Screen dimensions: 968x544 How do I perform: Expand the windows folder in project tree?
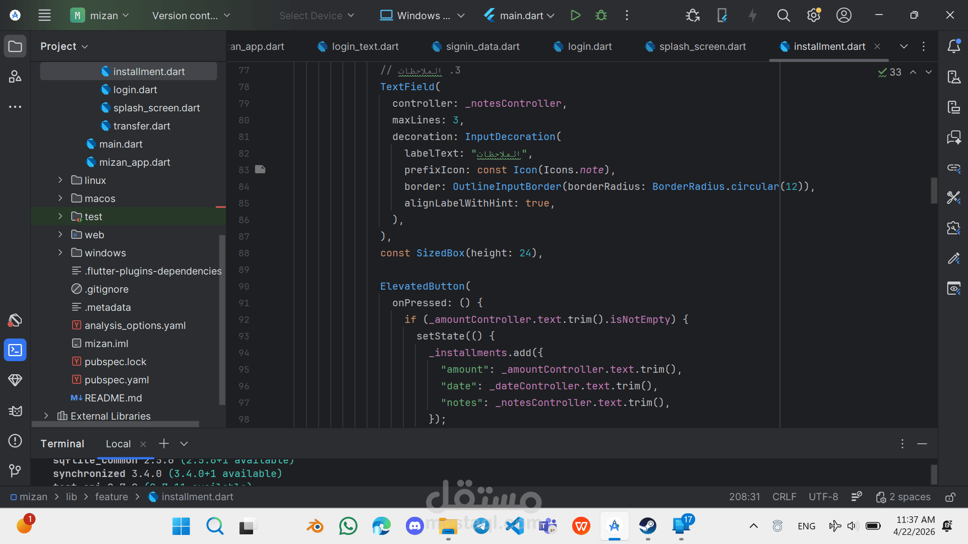point(60,252)
